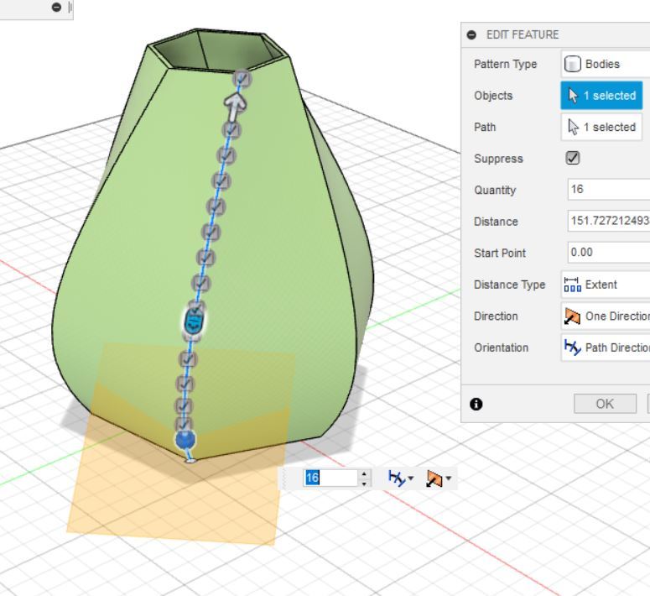The width and height of the screenshot is (650, 596).
Task: Click the floating quantity input showing 16
Action: (330, 478)
